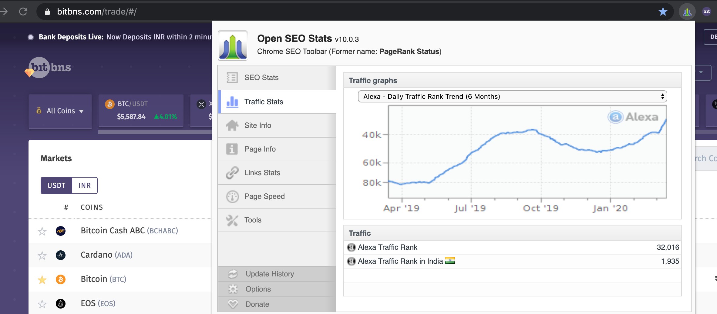Click the money bag icon in All Coins
The image size is (717, 314).
39,110
